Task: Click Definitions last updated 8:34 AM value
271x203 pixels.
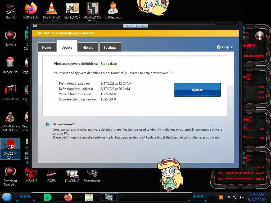Action: (115, 89)
